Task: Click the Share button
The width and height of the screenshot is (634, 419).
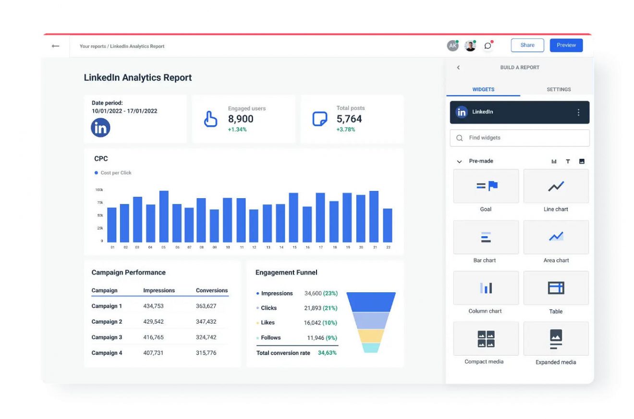Action: (x=527, y=45)
